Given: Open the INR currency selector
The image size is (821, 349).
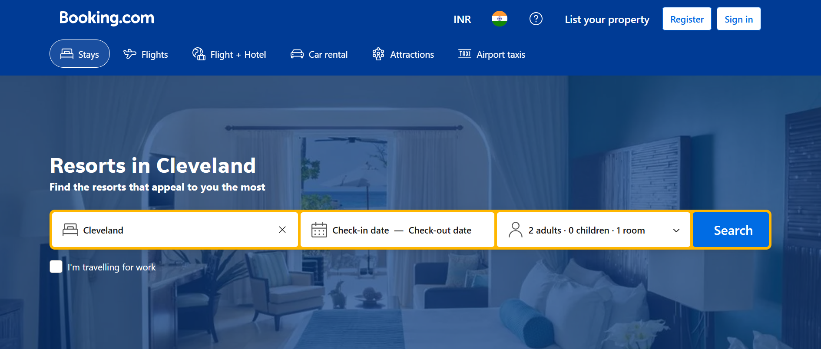Looking at the screenshot, I should tap(462, 19).
